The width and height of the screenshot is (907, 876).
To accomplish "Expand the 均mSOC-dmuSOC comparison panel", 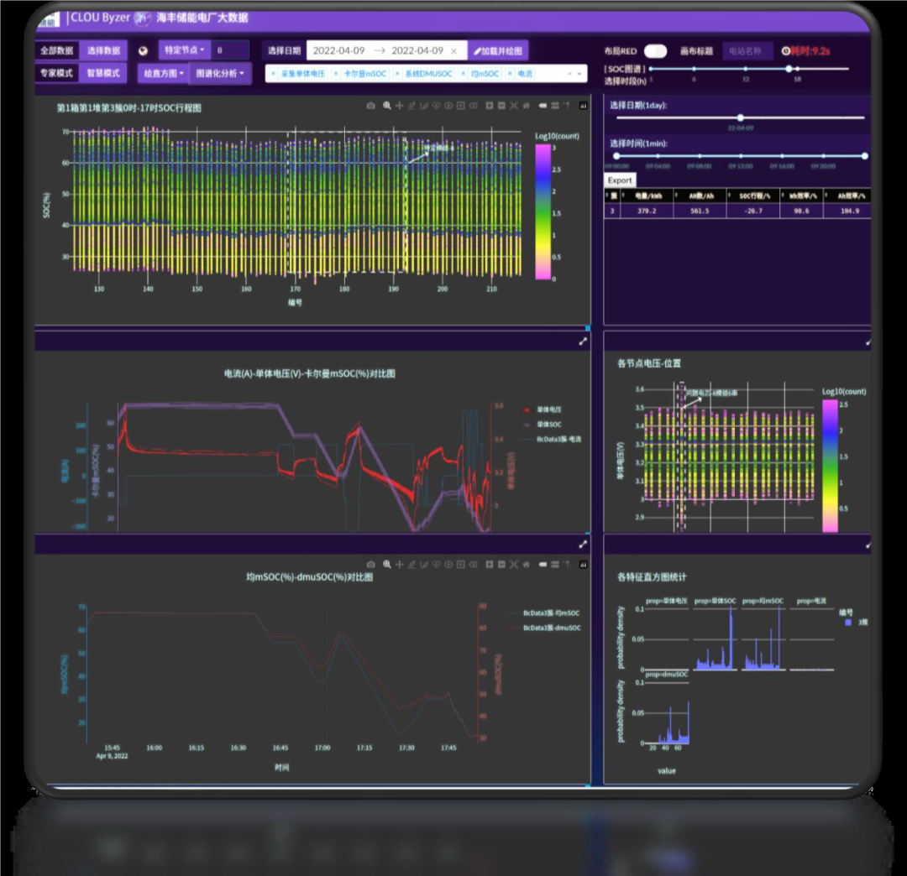I will [583, 545].
